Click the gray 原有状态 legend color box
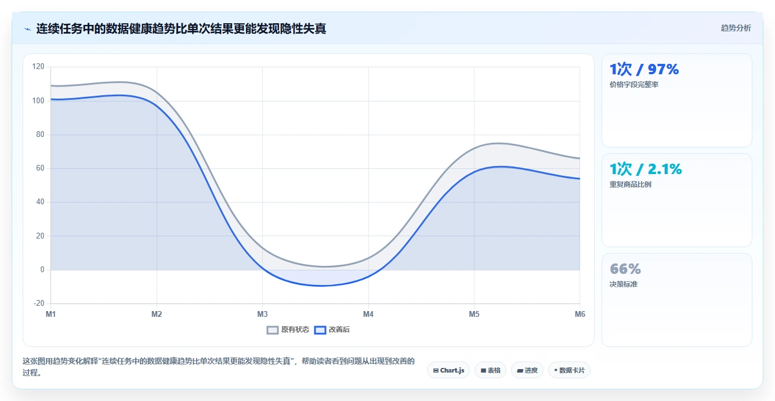775x401 pixels. (x=273, y=330)
